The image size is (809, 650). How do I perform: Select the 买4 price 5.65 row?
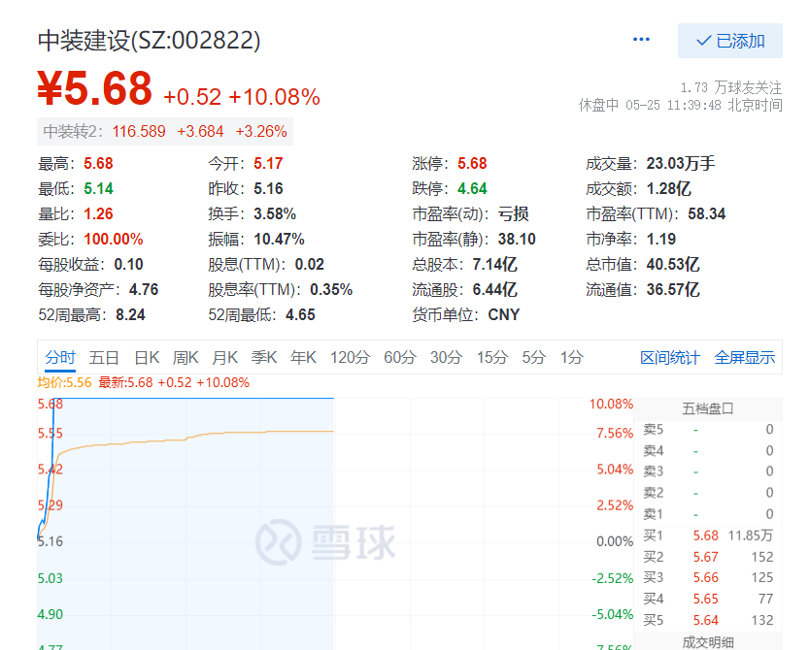(708, 599)
